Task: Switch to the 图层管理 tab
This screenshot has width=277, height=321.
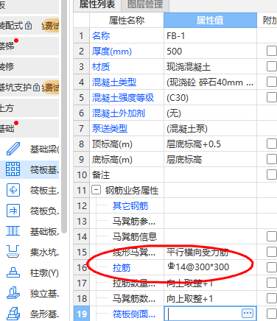Action: [x=145, y=5]
